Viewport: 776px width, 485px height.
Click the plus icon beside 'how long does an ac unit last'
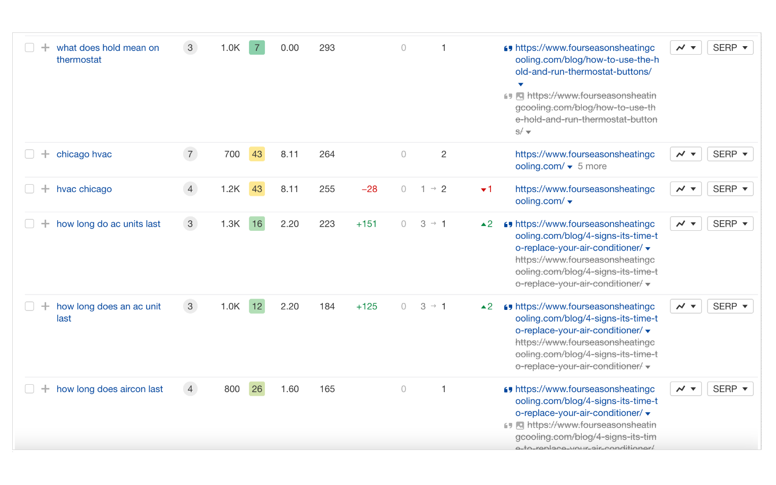point(45,306)
